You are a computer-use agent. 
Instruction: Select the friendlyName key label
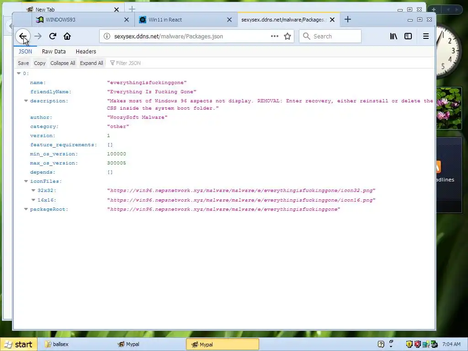tap(51, 92)
